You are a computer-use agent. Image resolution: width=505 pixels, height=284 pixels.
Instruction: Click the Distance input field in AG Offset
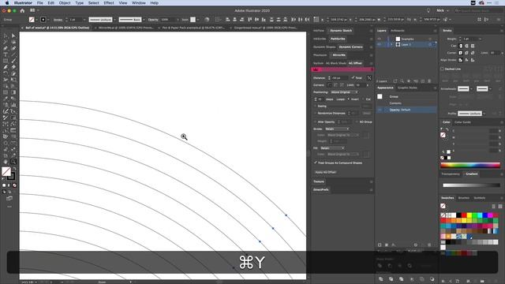[339, 78]
